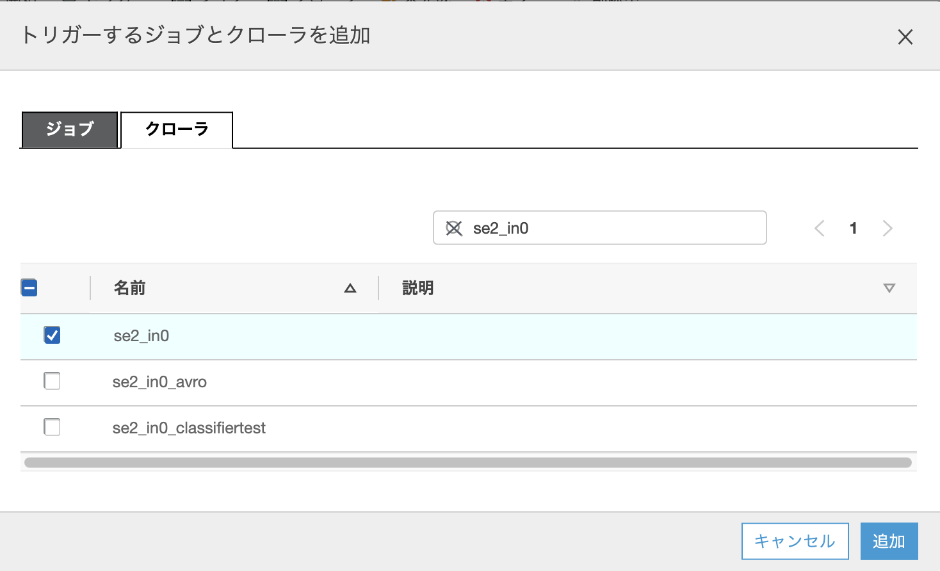Viewport: 940px width, 571px height.
Task: Go to the previous results page
Action: (x=819, y=228)
